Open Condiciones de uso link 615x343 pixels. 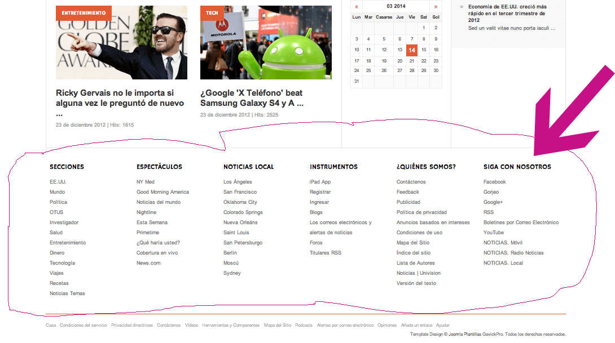[419, 233]
